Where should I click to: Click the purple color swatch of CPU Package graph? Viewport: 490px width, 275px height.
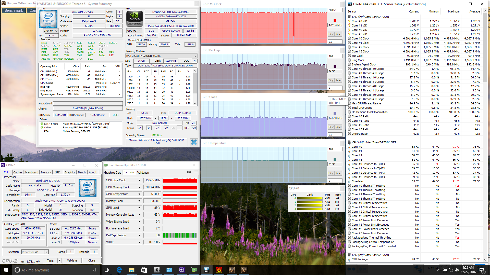click(335, 66)
